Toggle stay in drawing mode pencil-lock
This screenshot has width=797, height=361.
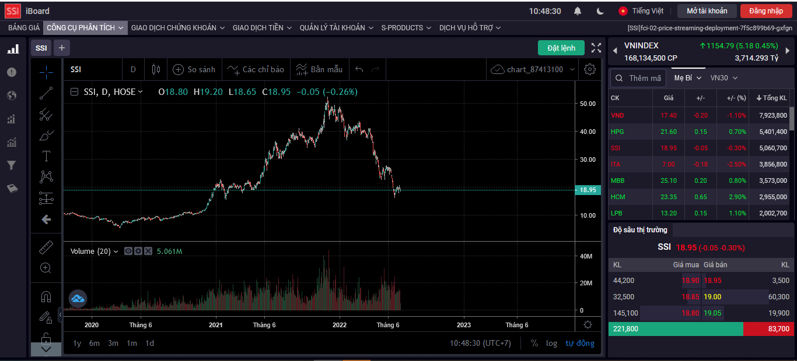click(x=46, y=317)
